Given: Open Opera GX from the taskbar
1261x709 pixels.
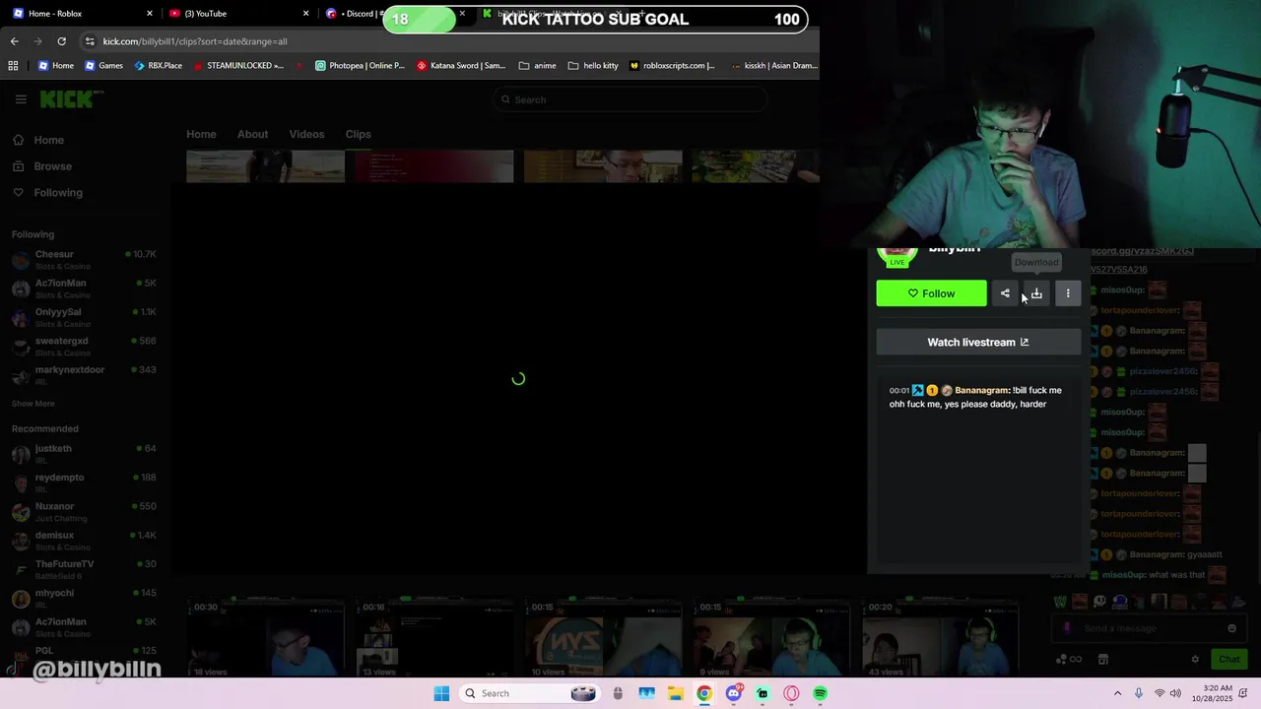Looking at the screenshot, I should [791, 693].
